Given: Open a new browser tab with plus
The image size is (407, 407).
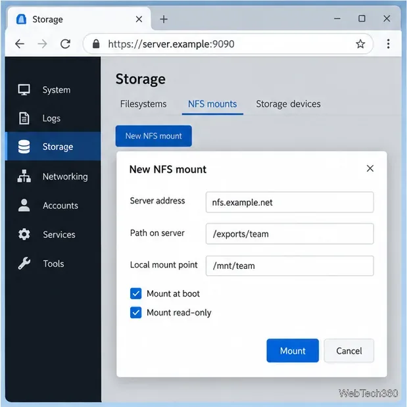Looking at the screenshot, I should coord(164,19).
